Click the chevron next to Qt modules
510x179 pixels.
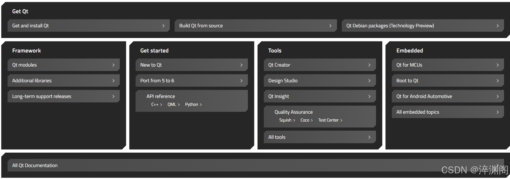coord(114,65)
